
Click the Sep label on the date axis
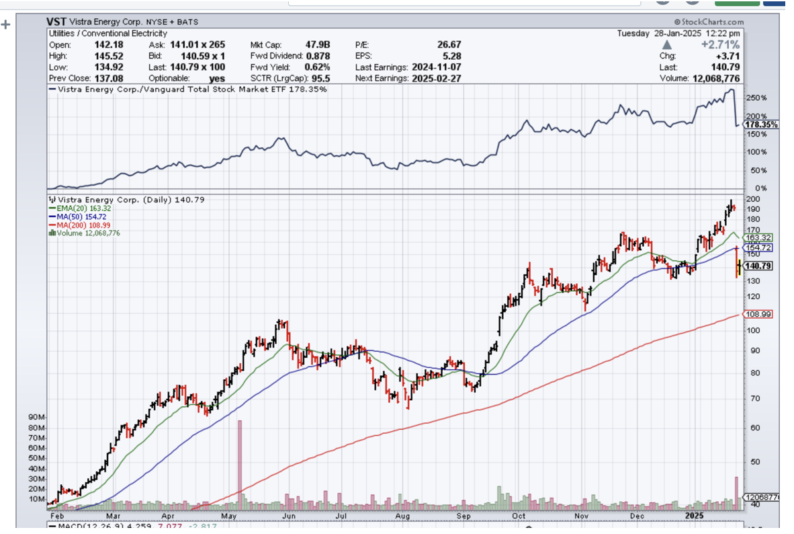coord(464,516)
